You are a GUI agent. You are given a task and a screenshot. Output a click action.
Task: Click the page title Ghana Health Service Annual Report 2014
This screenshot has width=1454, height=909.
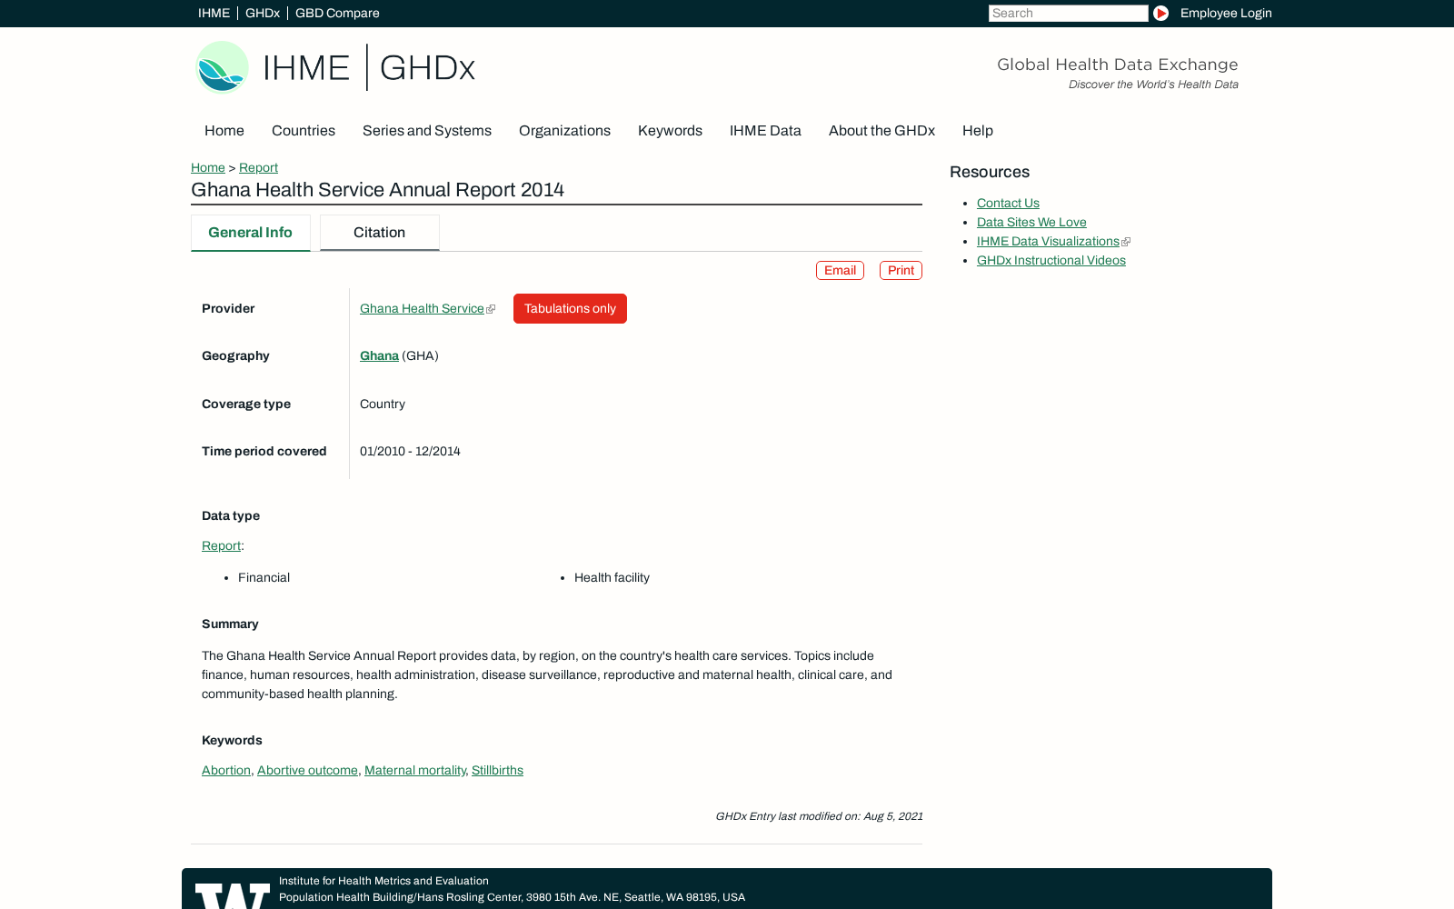[x=377, y=189]
